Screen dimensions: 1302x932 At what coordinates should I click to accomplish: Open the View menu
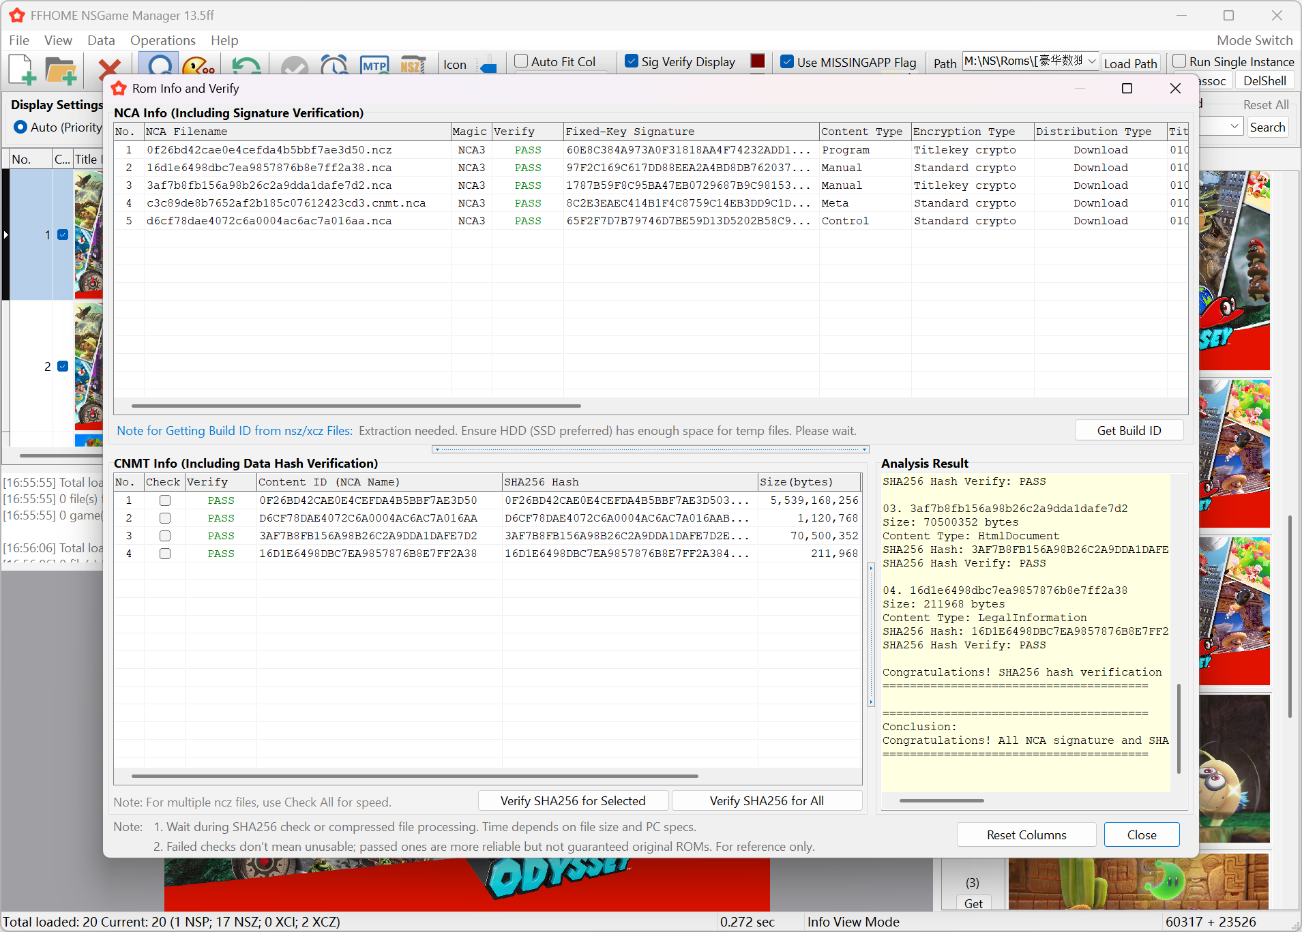click(58, 40)
